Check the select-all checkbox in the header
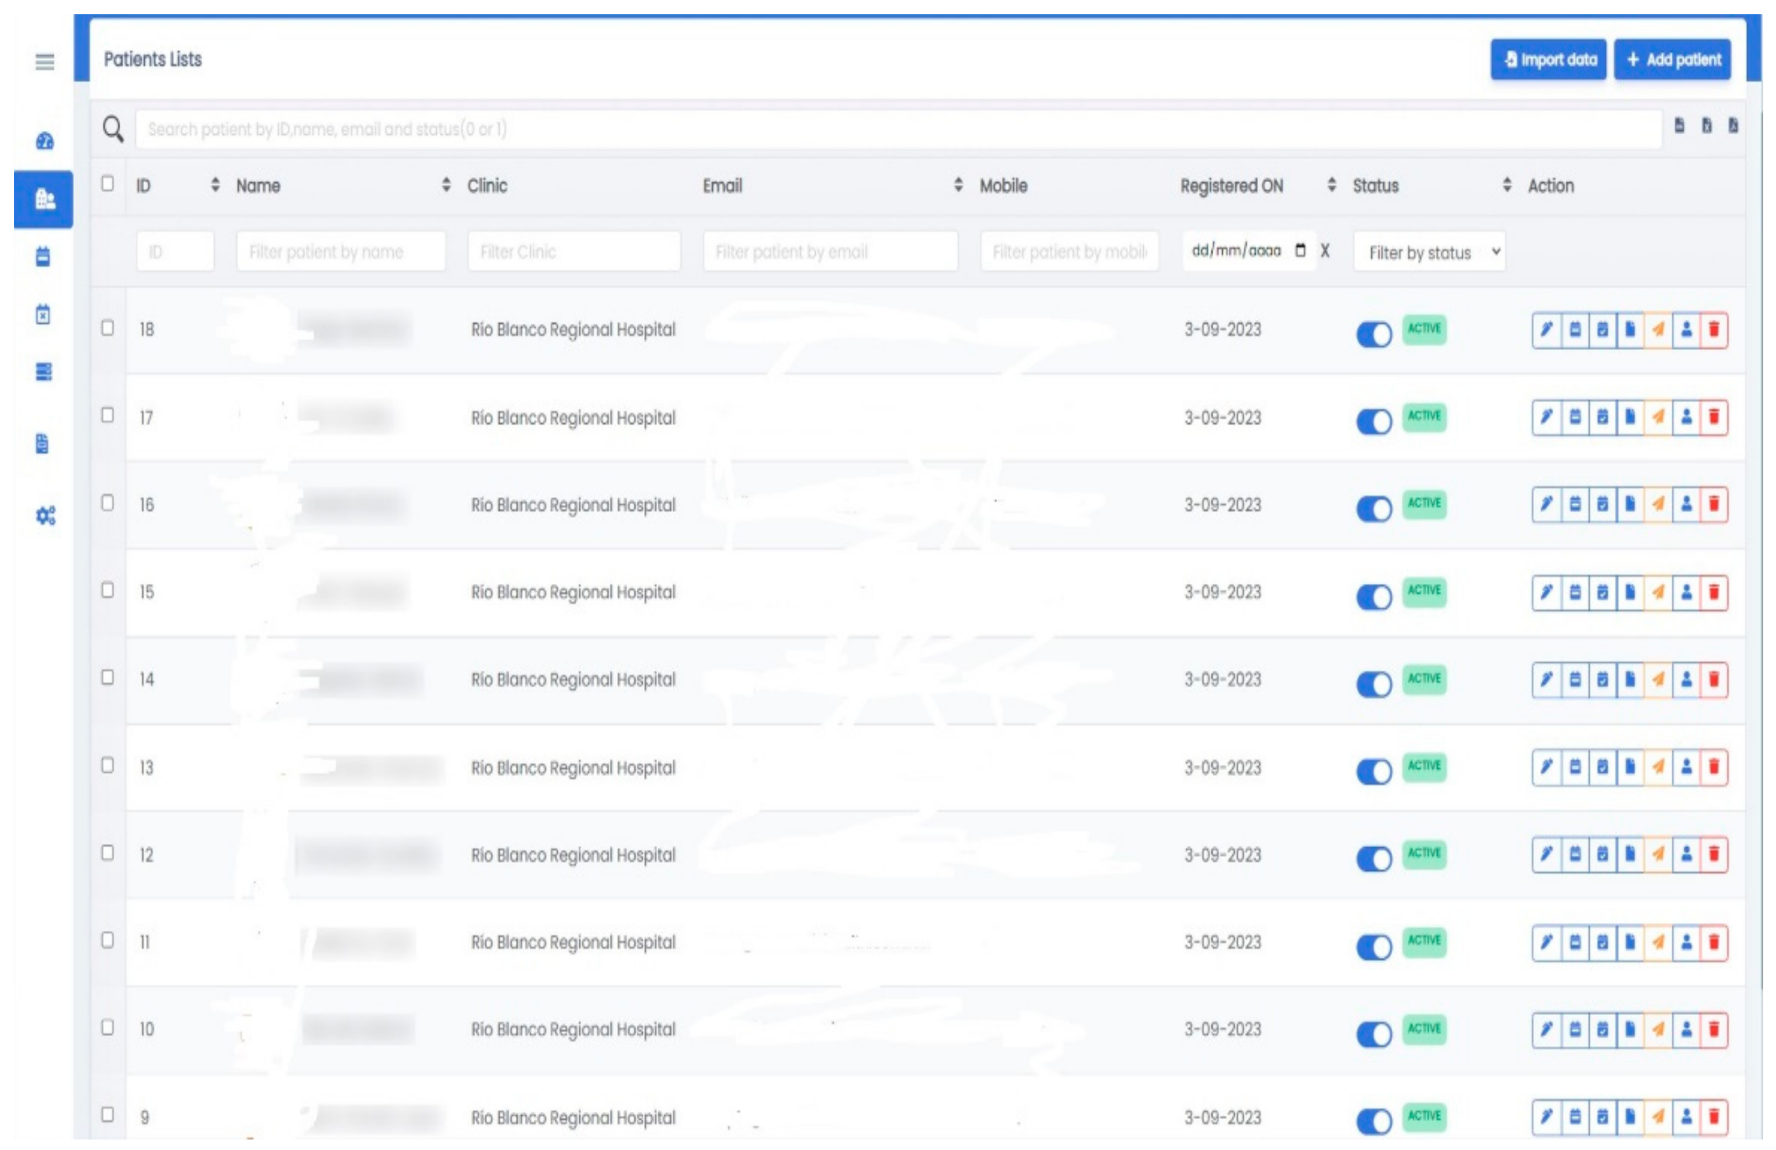Image resolution: width=1776 pixels, height=1150 pixels. (108, 183)
